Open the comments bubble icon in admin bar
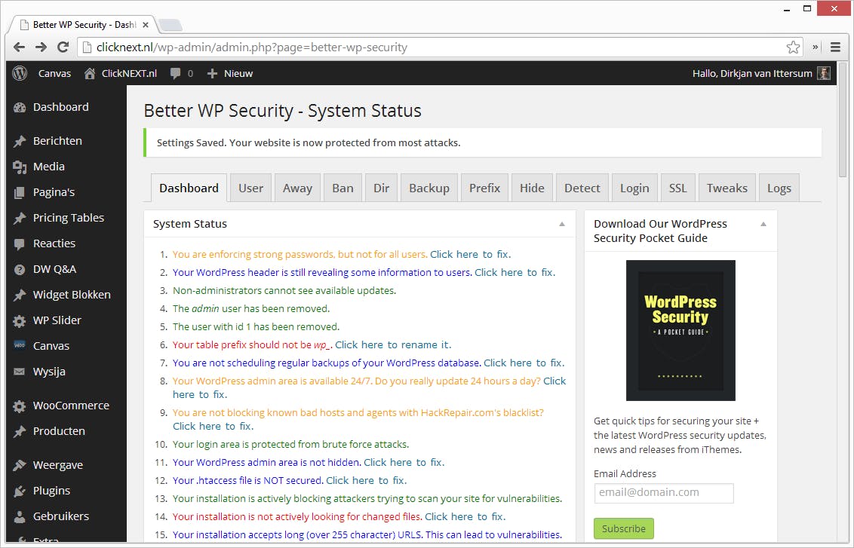854x548 pixels. [176, 73]
